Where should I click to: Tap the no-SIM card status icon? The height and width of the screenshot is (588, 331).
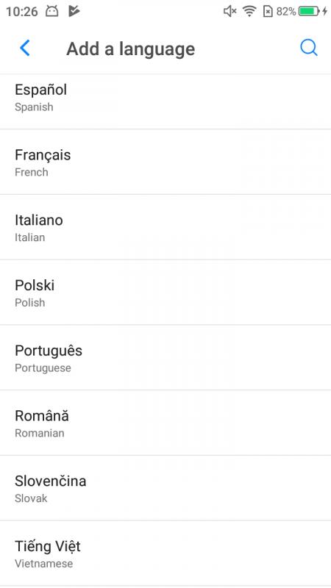[268, 12]
